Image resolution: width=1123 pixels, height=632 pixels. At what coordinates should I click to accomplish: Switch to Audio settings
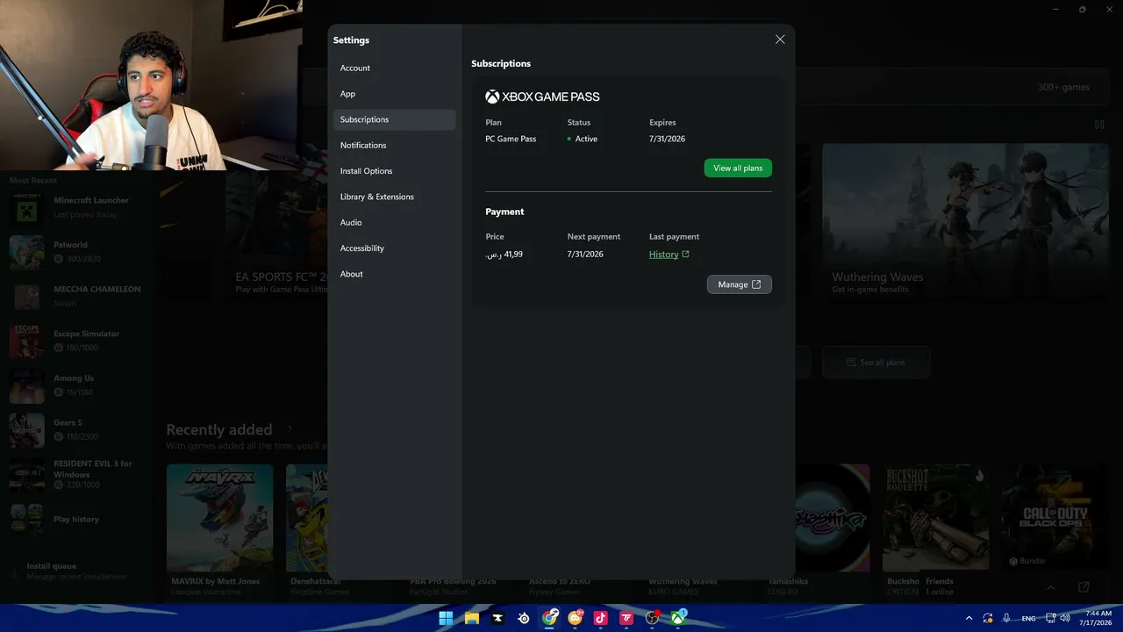(394, 222)
